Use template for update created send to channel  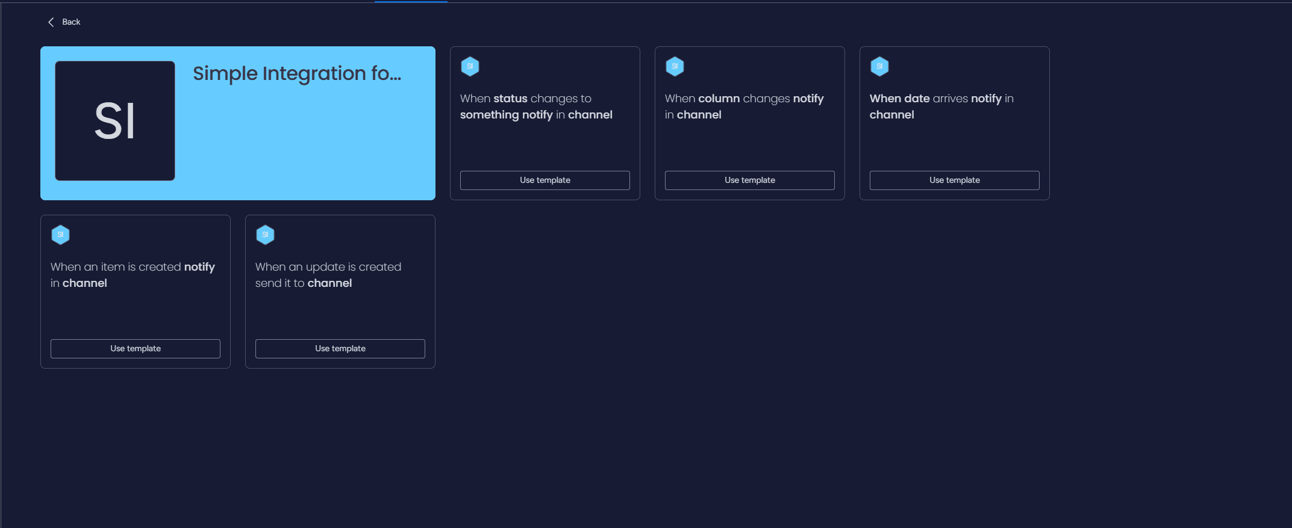[340, 349]
